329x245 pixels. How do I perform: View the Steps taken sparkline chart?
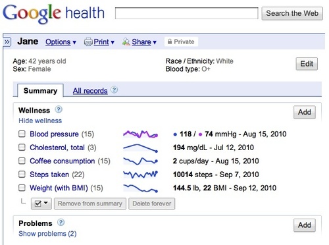(x=141, y=175)
